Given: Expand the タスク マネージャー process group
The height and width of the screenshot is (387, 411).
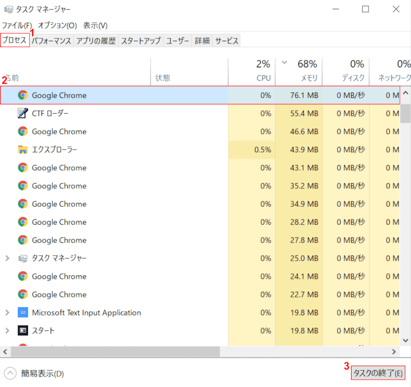Looking at the screenshot, I should pos(7,258).
